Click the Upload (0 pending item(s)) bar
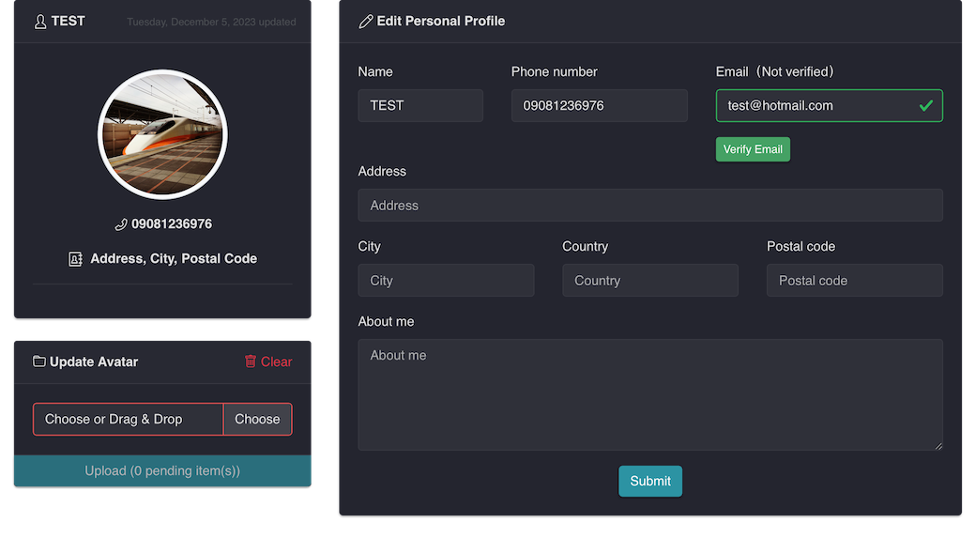Image resolution: width=976 pixels, height=538 pixels. pyautogui.click(x=162, y=470)
